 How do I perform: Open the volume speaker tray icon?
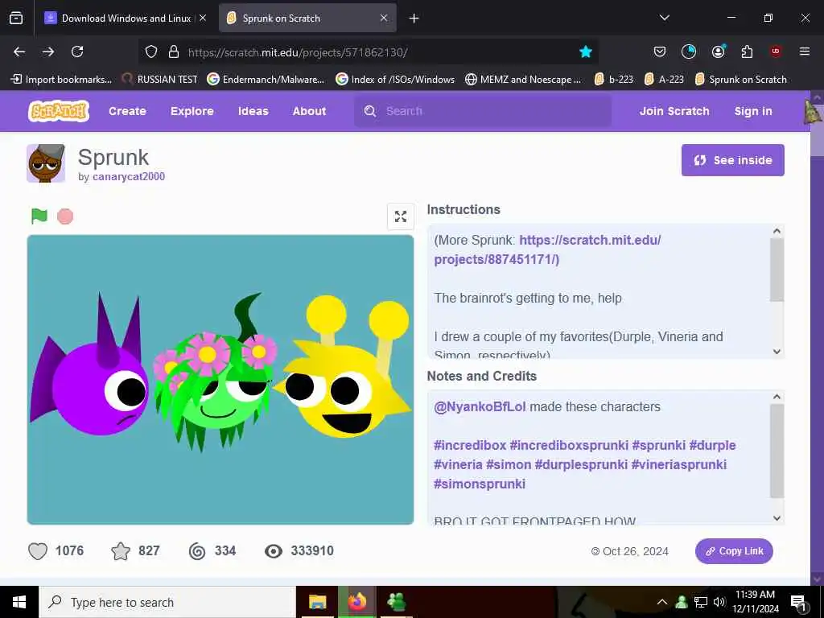(x=719, y=602)
